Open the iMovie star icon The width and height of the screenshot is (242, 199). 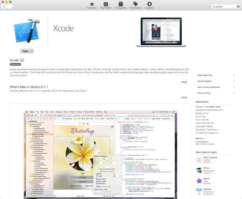click(x=199, y=181)
